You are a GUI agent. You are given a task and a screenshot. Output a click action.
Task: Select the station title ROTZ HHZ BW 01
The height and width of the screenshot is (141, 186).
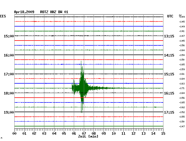[x=54, y=12]
